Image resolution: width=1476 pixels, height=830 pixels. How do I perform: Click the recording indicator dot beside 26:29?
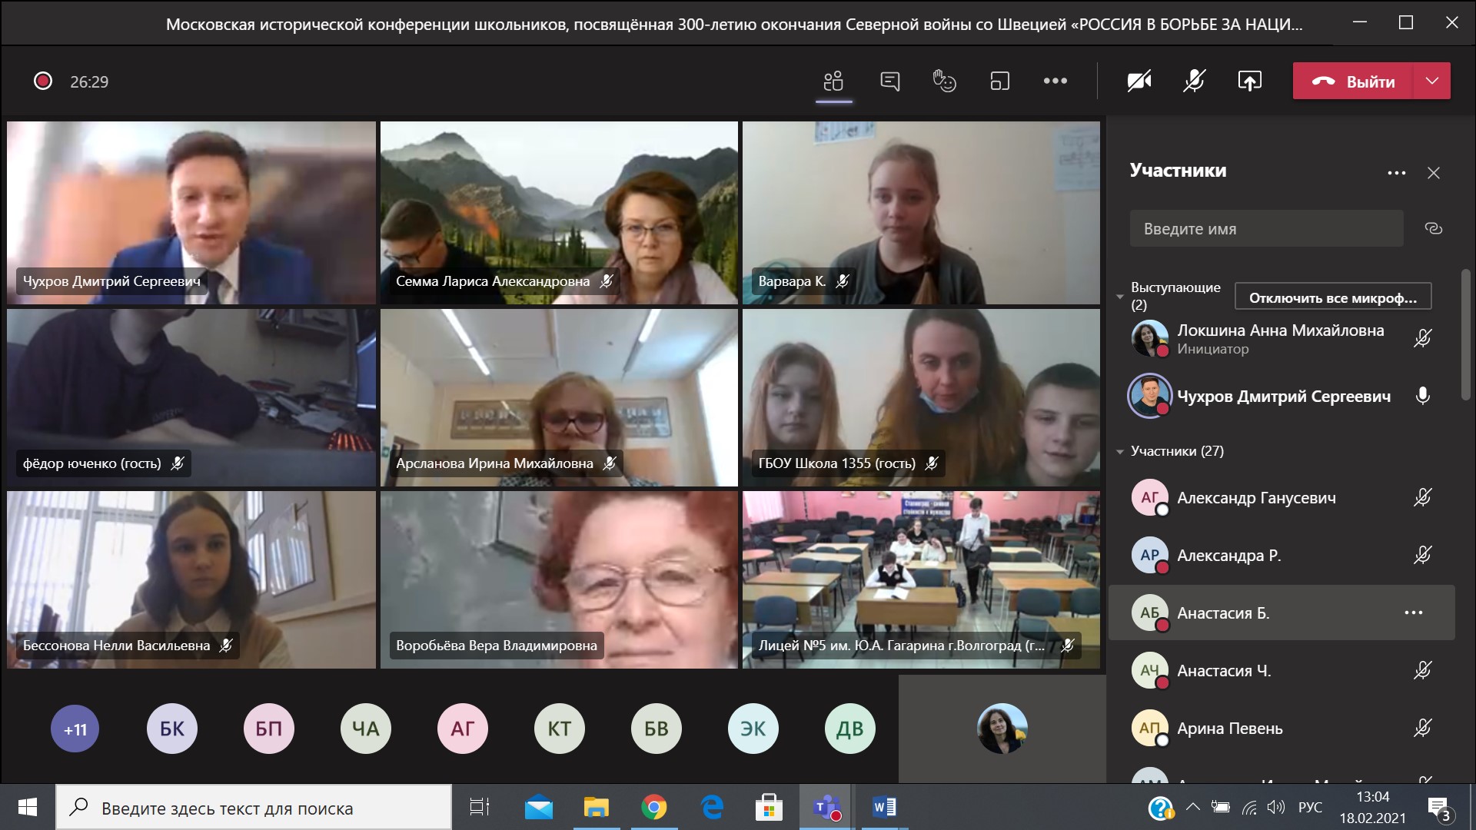43,81
